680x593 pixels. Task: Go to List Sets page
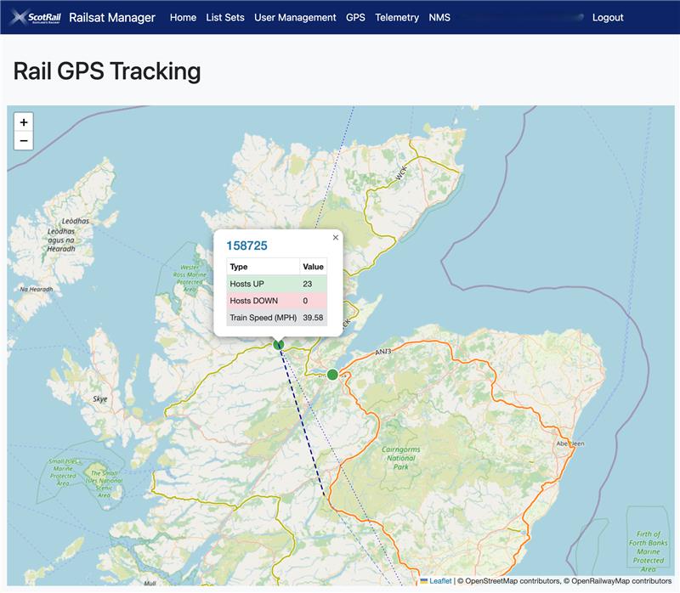tap(225, 17)
